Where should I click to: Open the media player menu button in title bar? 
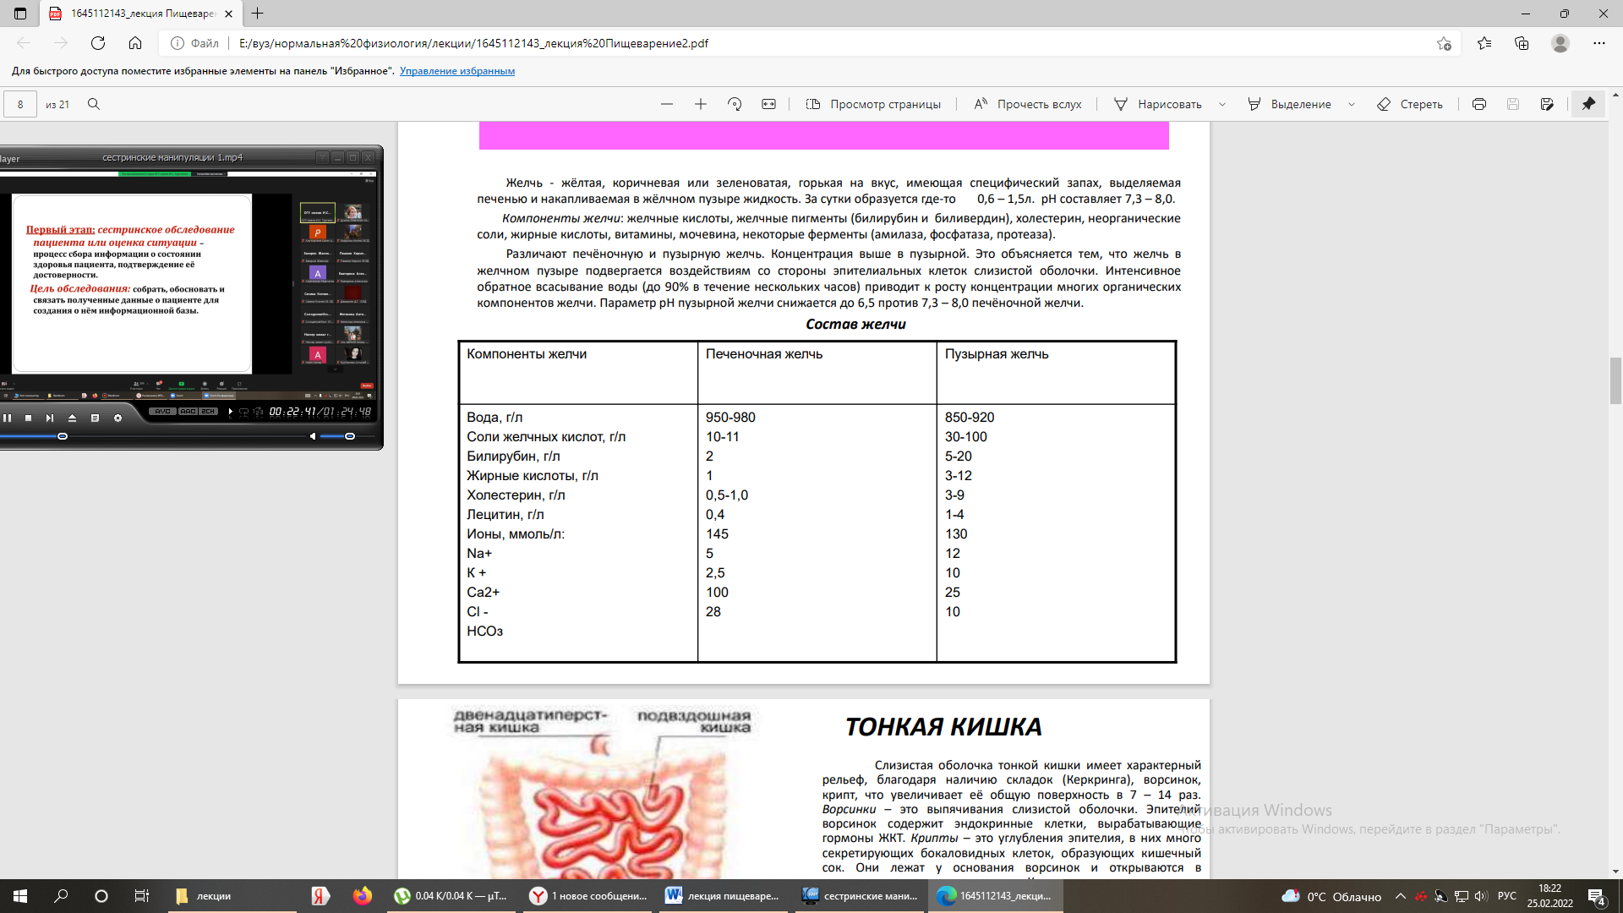click(x=322, y=157)
